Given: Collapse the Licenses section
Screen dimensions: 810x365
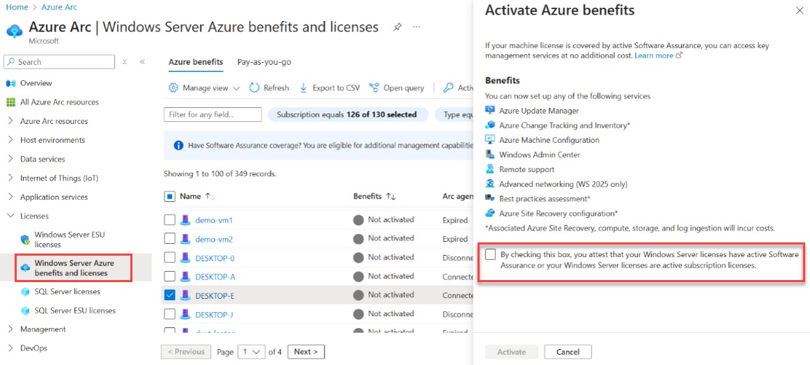Looking at the screenshot, I should coord(11,216).
